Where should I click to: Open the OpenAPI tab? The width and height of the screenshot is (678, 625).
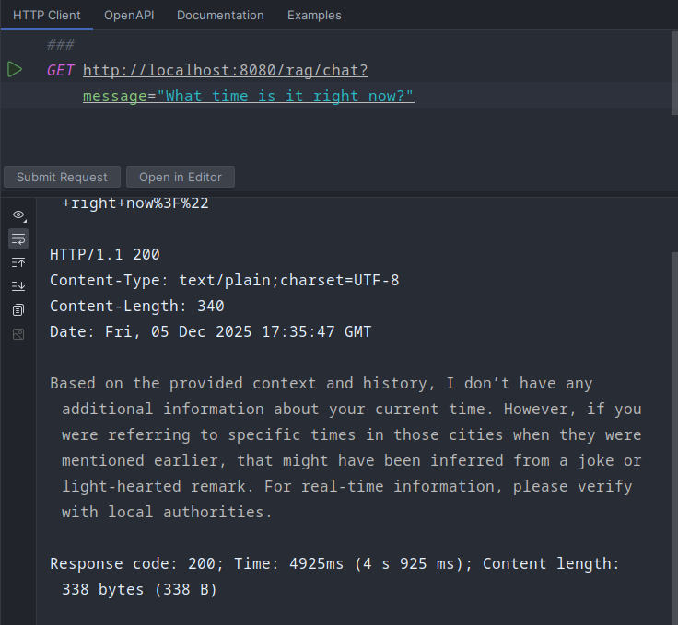click(128, 15)
